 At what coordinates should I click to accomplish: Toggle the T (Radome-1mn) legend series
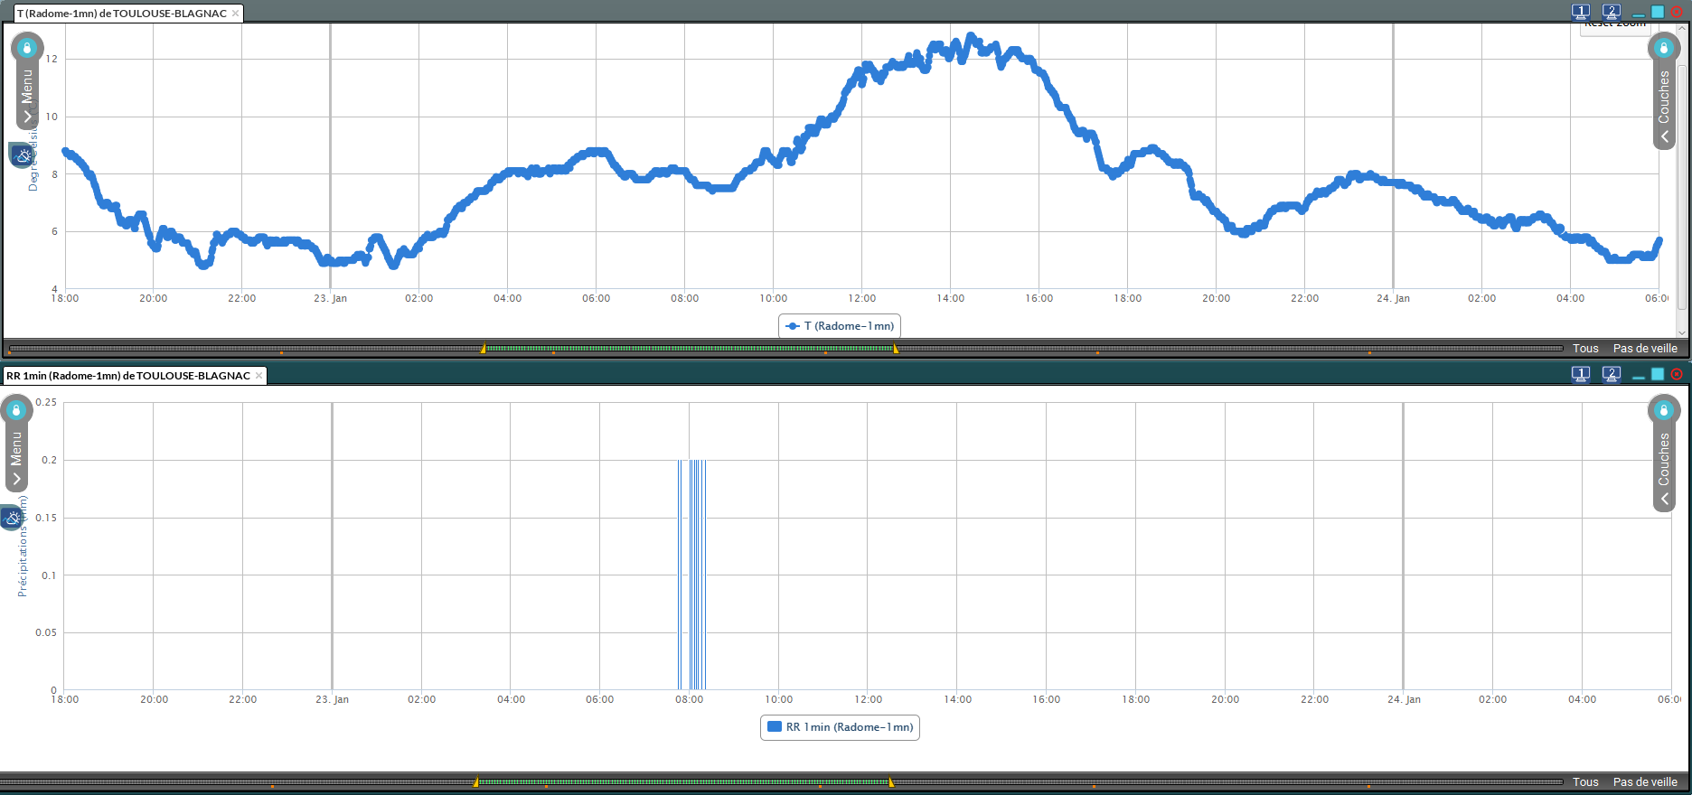pyautogui.click(x=840, y=326)
